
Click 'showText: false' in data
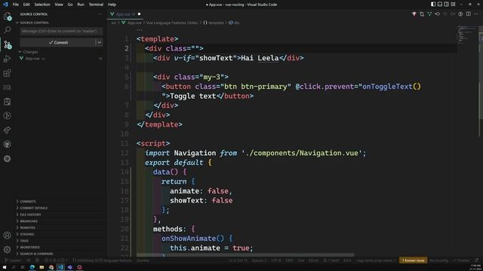(202, 201)
